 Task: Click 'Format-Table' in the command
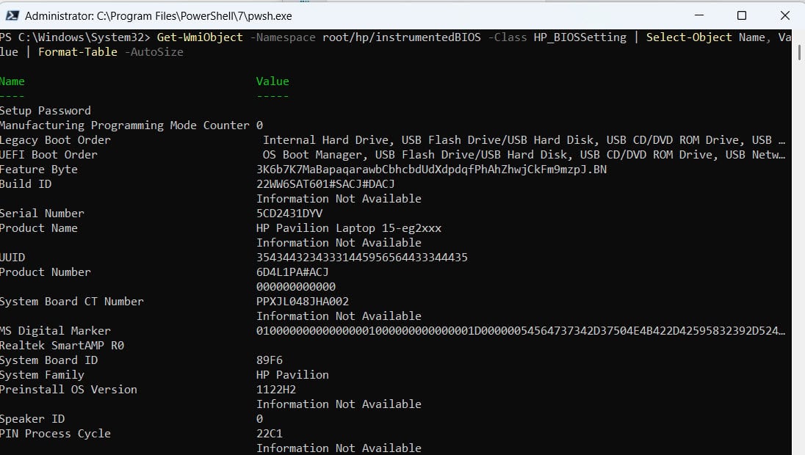(78, 52)
